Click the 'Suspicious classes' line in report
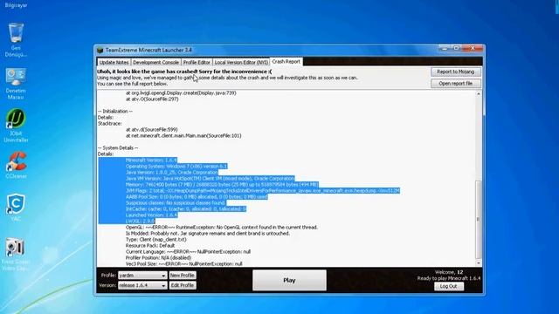 176,203
